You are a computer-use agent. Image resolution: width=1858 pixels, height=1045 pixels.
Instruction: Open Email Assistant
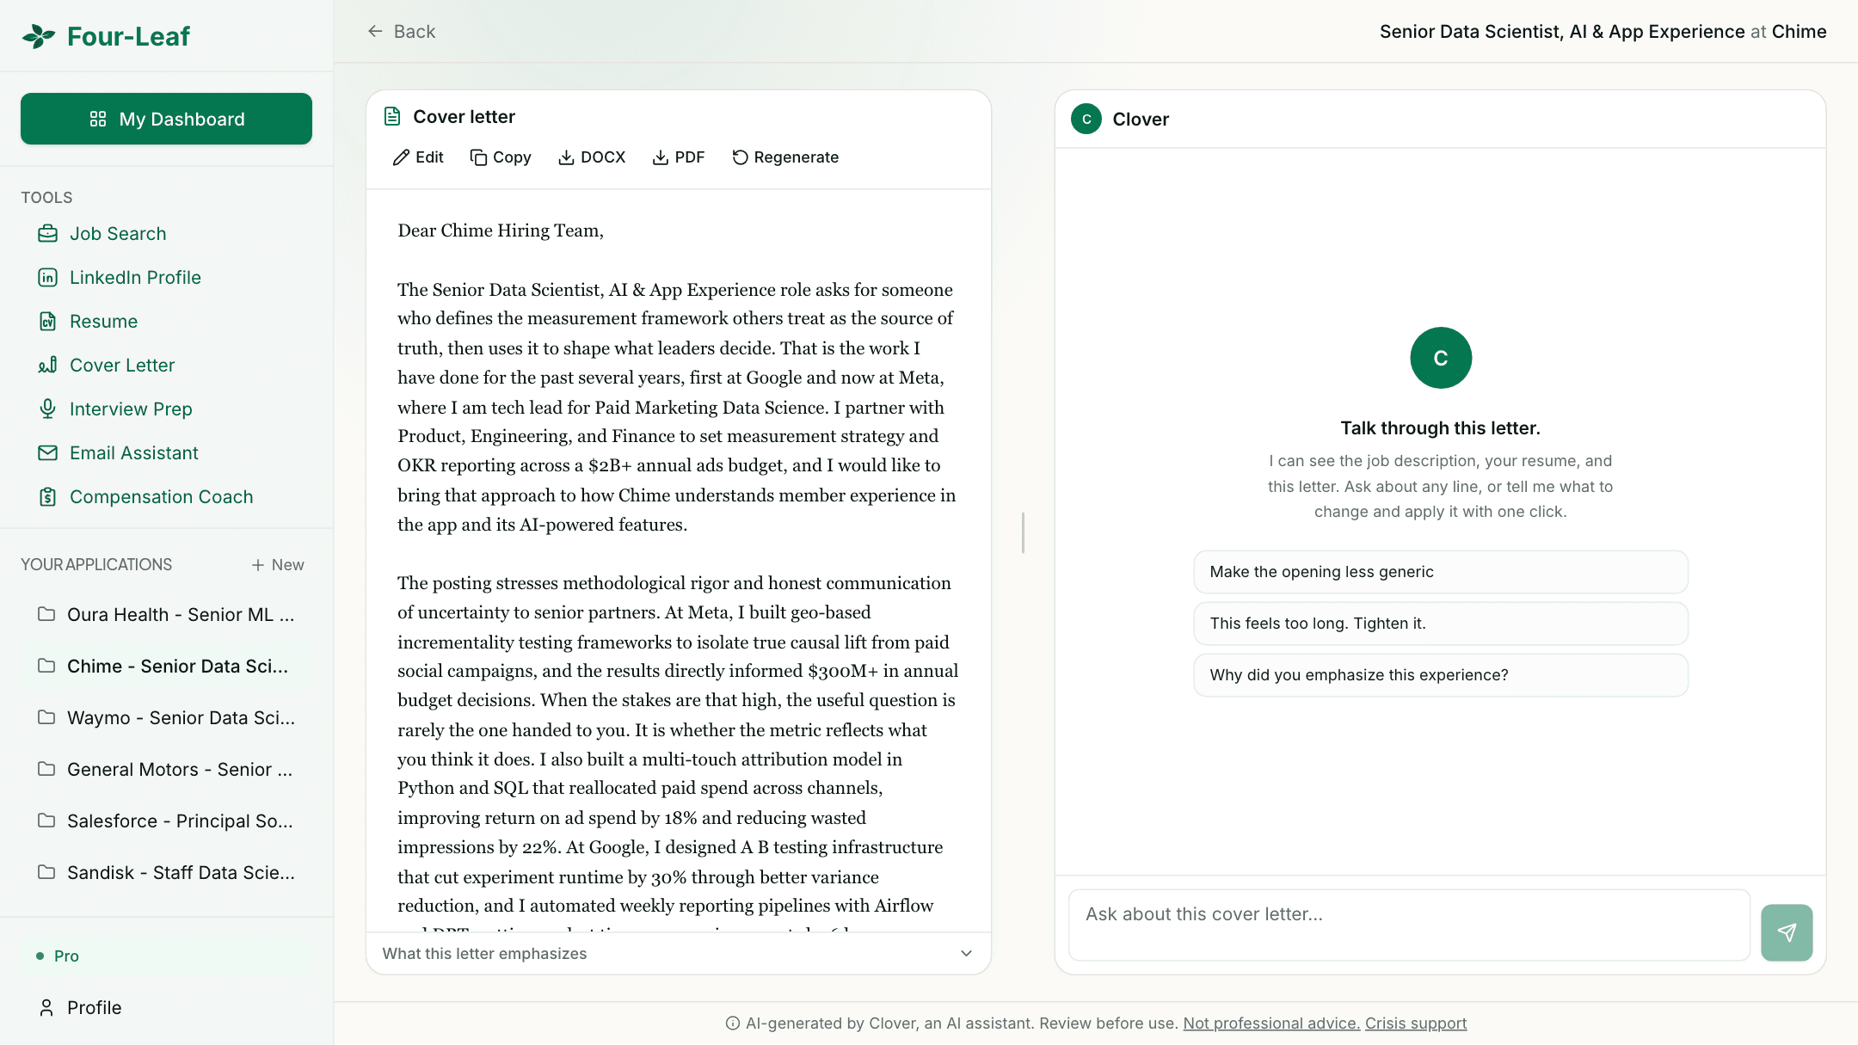[133, 453]
